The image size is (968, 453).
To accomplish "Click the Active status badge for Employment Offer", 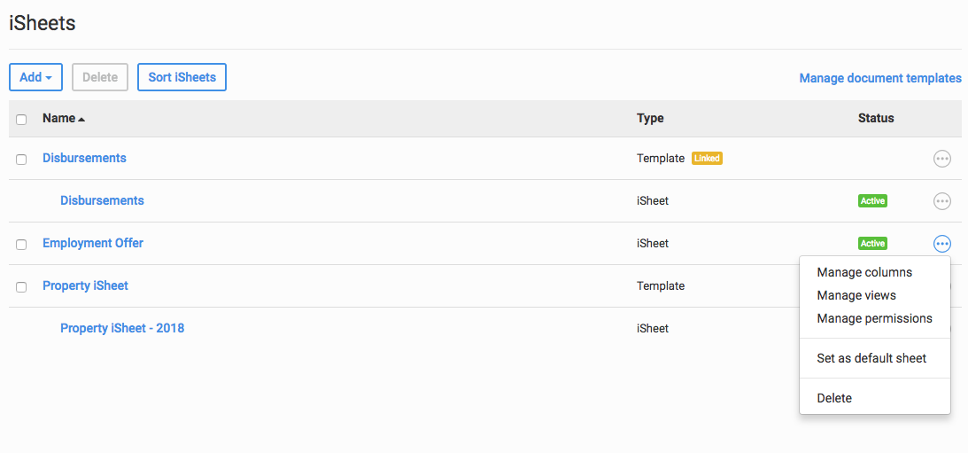I will click(x=872, y=244).
